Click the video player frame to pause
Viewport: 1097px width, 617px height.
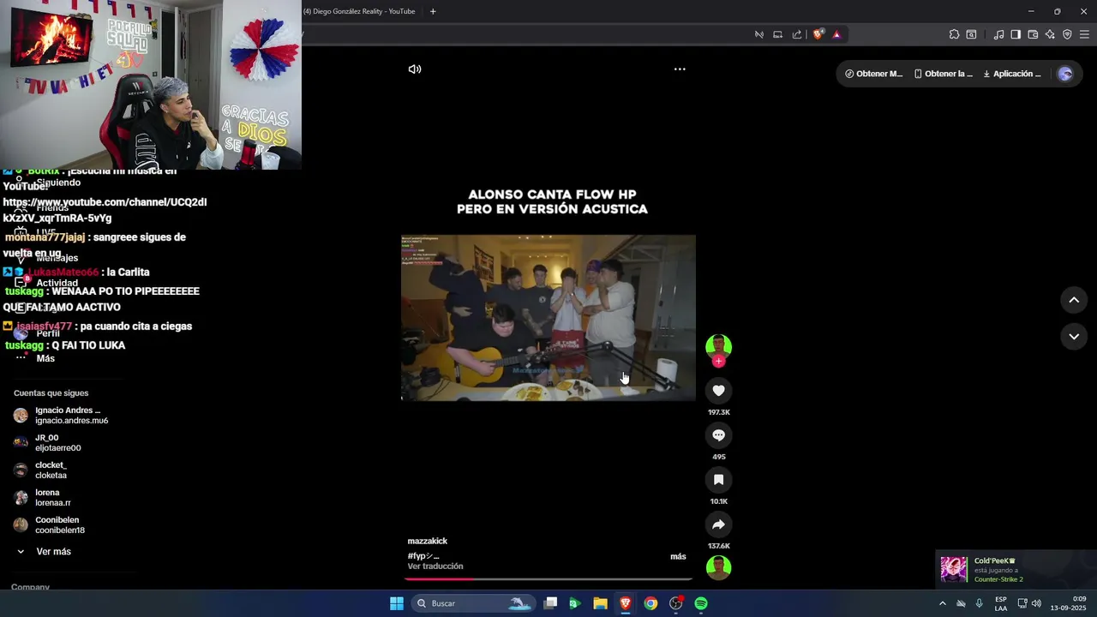coord(548,317)
